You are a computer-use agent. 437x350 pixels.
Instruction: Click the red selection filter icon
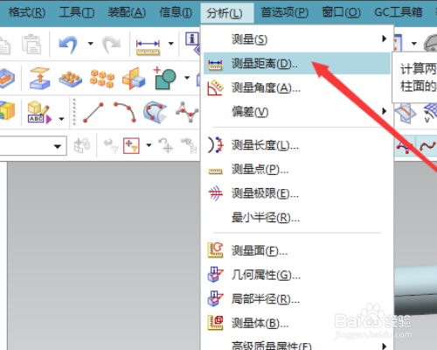click(x=131, y=145)
